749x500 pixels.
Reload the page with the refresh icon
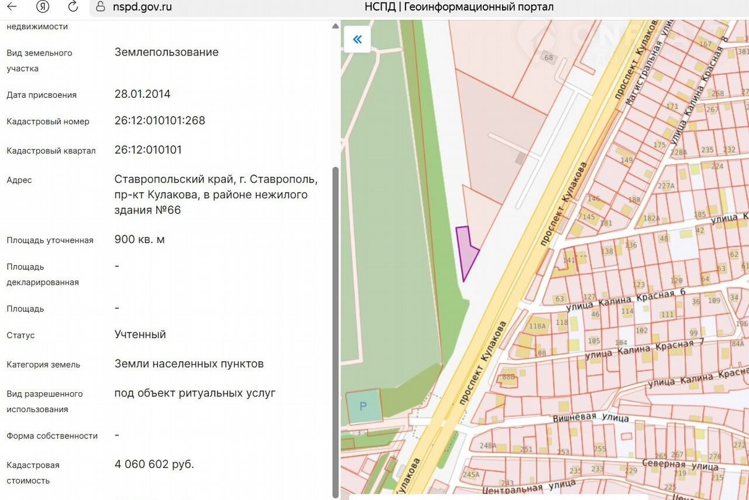point(73,7)
